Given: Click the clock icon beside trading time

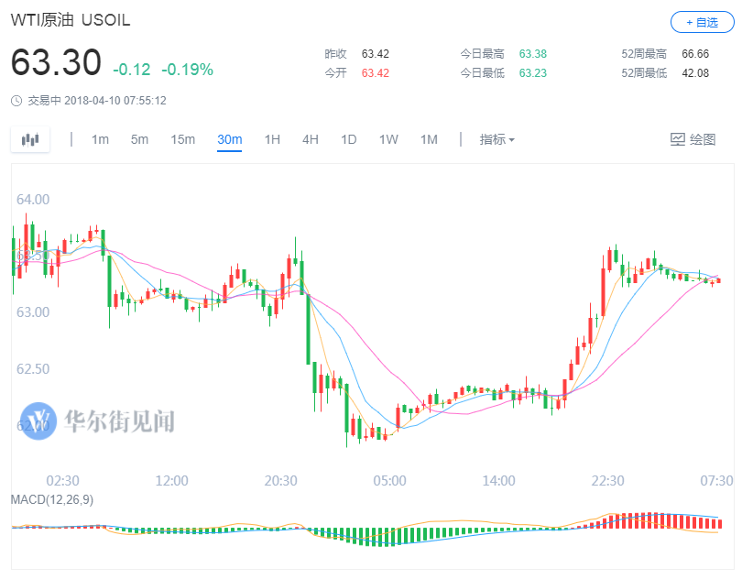Looking at the screenshot, I should [x=16, y=101].
